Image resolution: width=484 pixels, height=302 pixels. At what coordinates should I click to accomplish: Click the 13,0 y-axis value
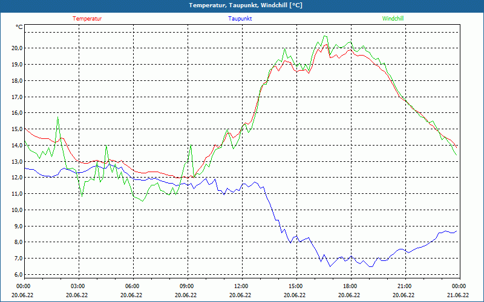click(17, 161)
